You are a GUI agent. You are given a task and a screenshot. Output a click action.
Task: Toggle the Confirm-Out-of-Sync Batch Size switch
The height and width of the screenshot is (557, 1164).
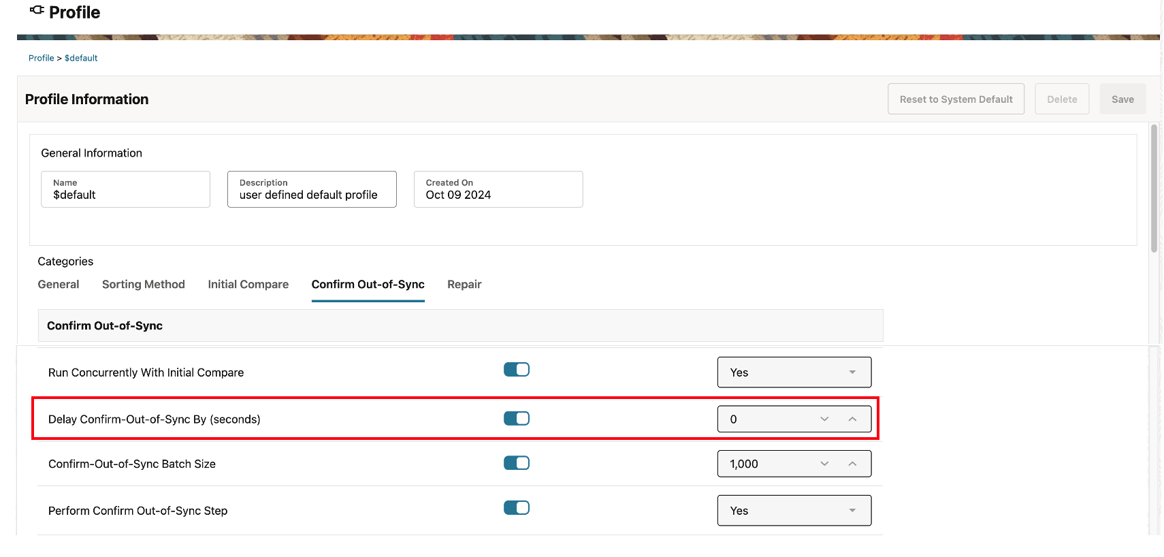click(517, 463)
